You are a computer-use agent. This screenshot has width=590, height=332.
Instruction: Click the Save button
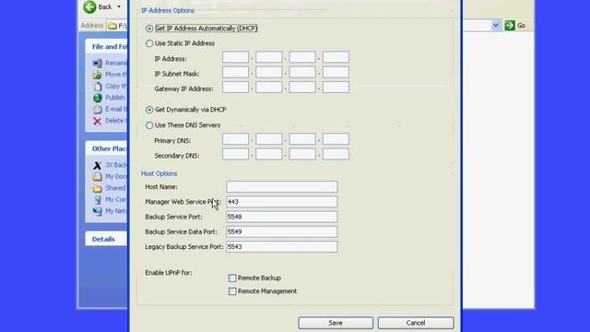pos(336,323)
